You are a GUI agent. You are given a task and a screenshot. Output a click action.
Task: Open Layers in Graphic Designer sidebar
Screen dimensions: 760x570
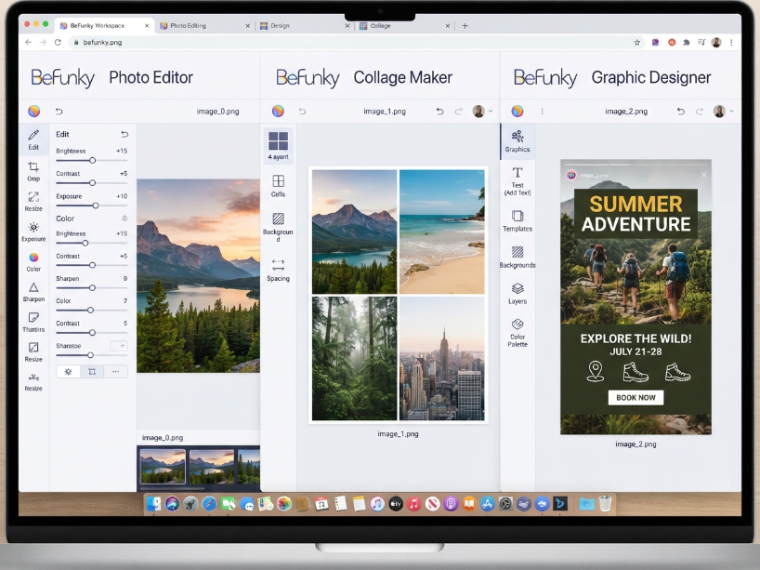(518, 294)
